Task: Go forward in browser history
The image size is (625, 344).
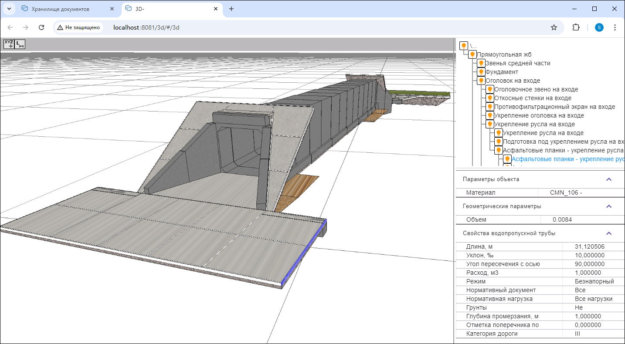Action: (26, 27)
